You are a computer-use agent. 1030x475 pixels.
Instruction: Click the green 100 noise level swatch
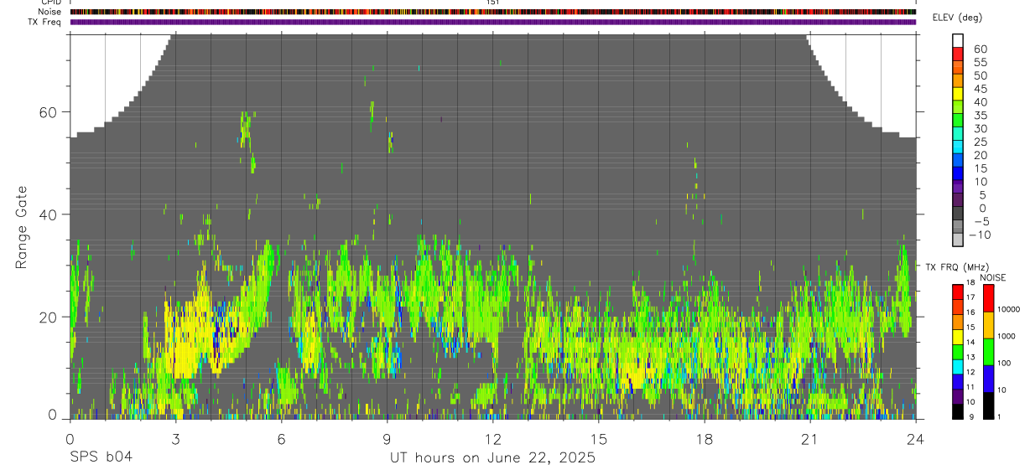990,352
